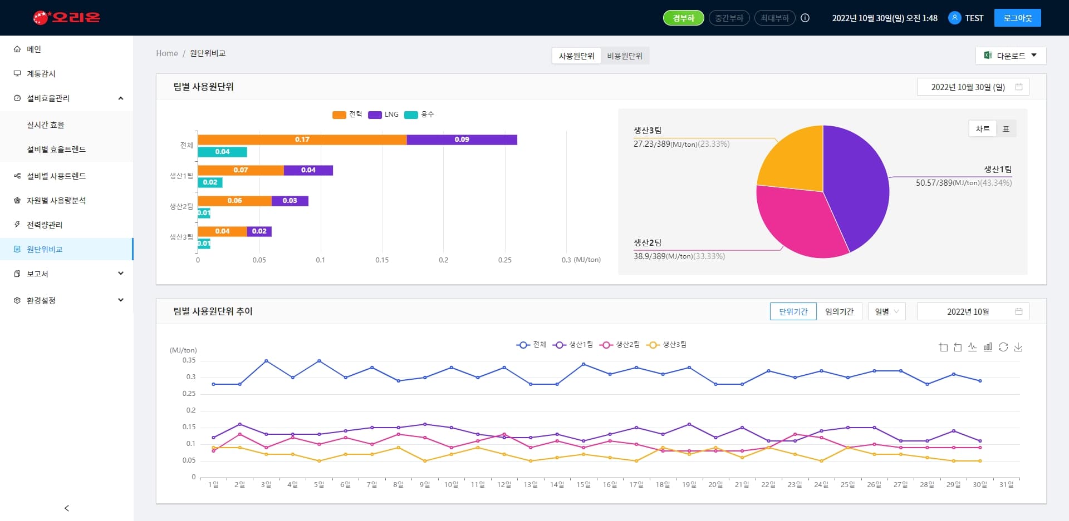Viewport: 1069px width, 521px height.
Task: Click the purple 생산1팀 pie slice
Action: (x=857, y=189)
